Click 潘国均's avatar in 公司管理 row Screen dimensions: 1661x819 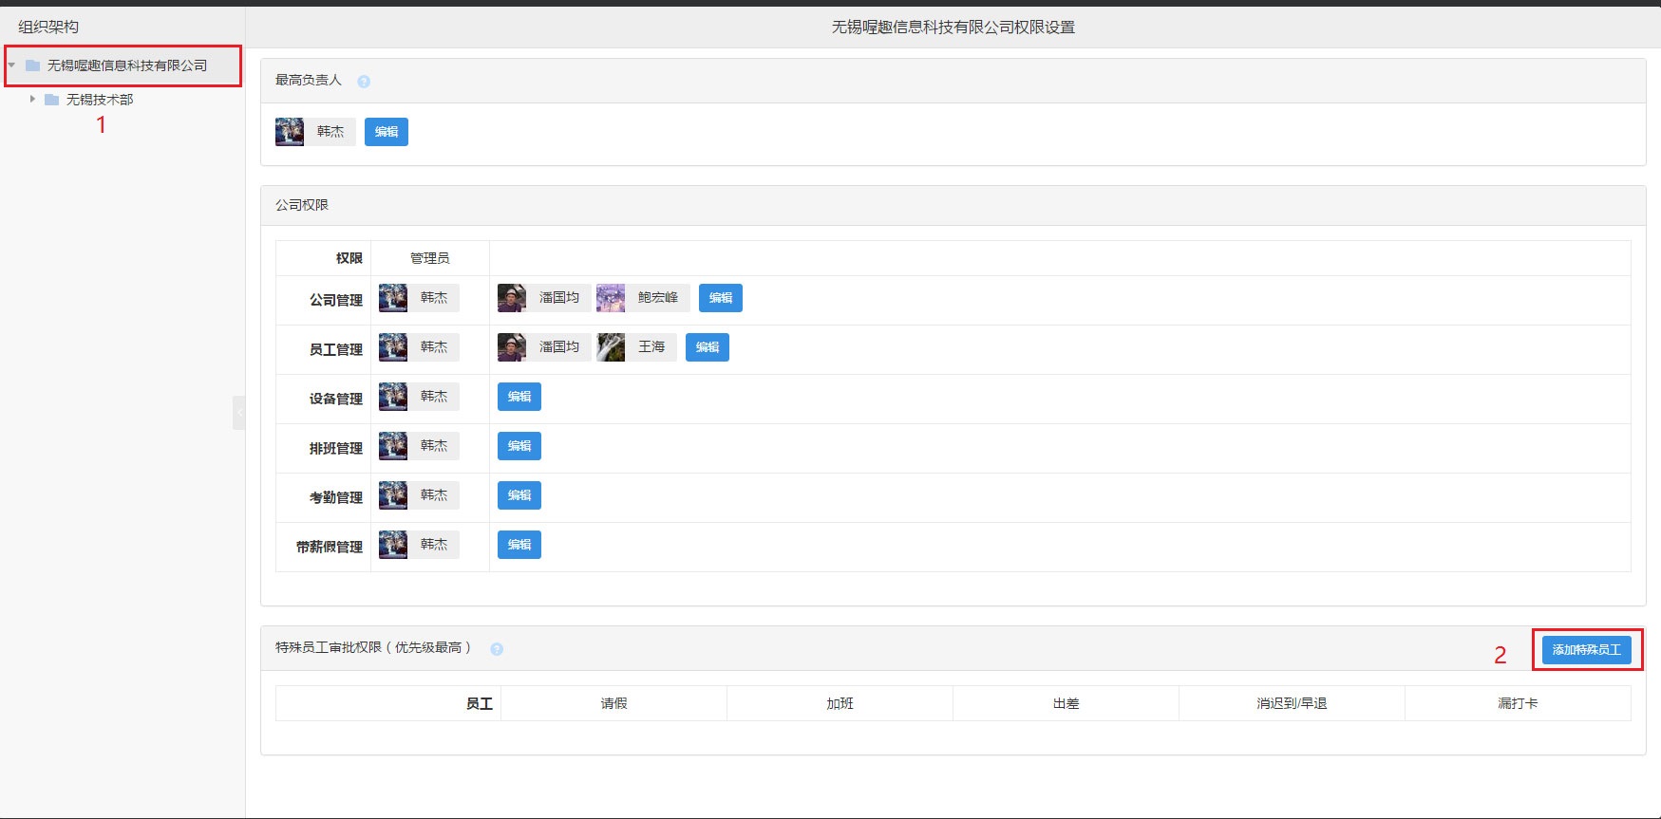(x=512, y=298)
